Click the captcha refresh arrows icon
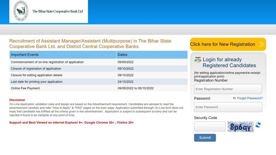276x155 pixels. (258, 125)
